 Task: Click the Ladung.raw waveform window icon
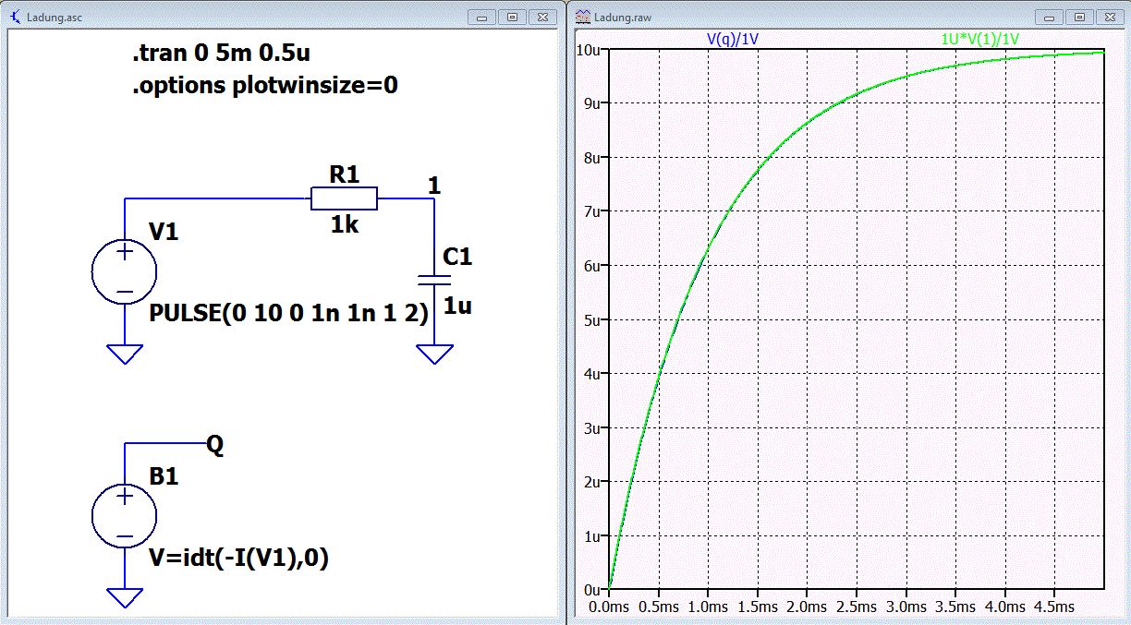(582, 17)
